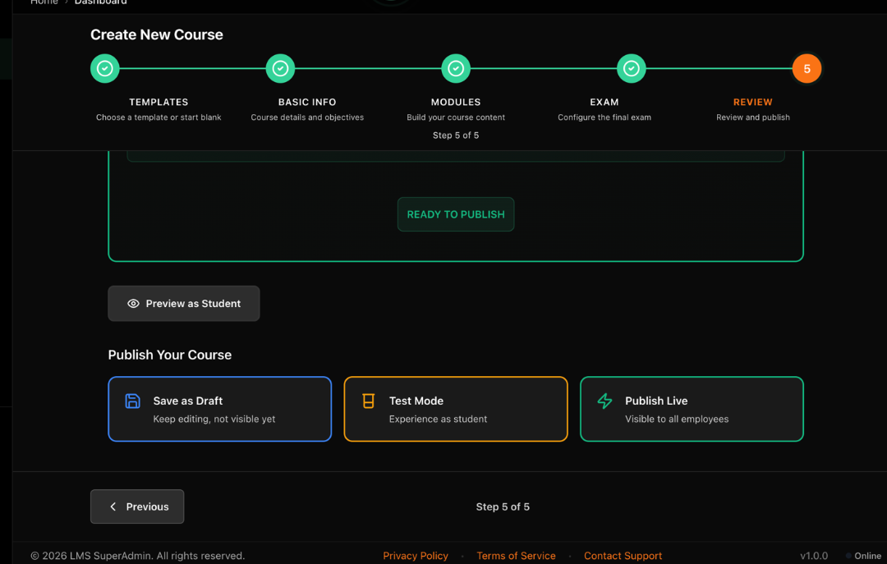Click the eye icon in Preview as Student
The width and height of the screenshot is (887, 564).
click(133, 304)
